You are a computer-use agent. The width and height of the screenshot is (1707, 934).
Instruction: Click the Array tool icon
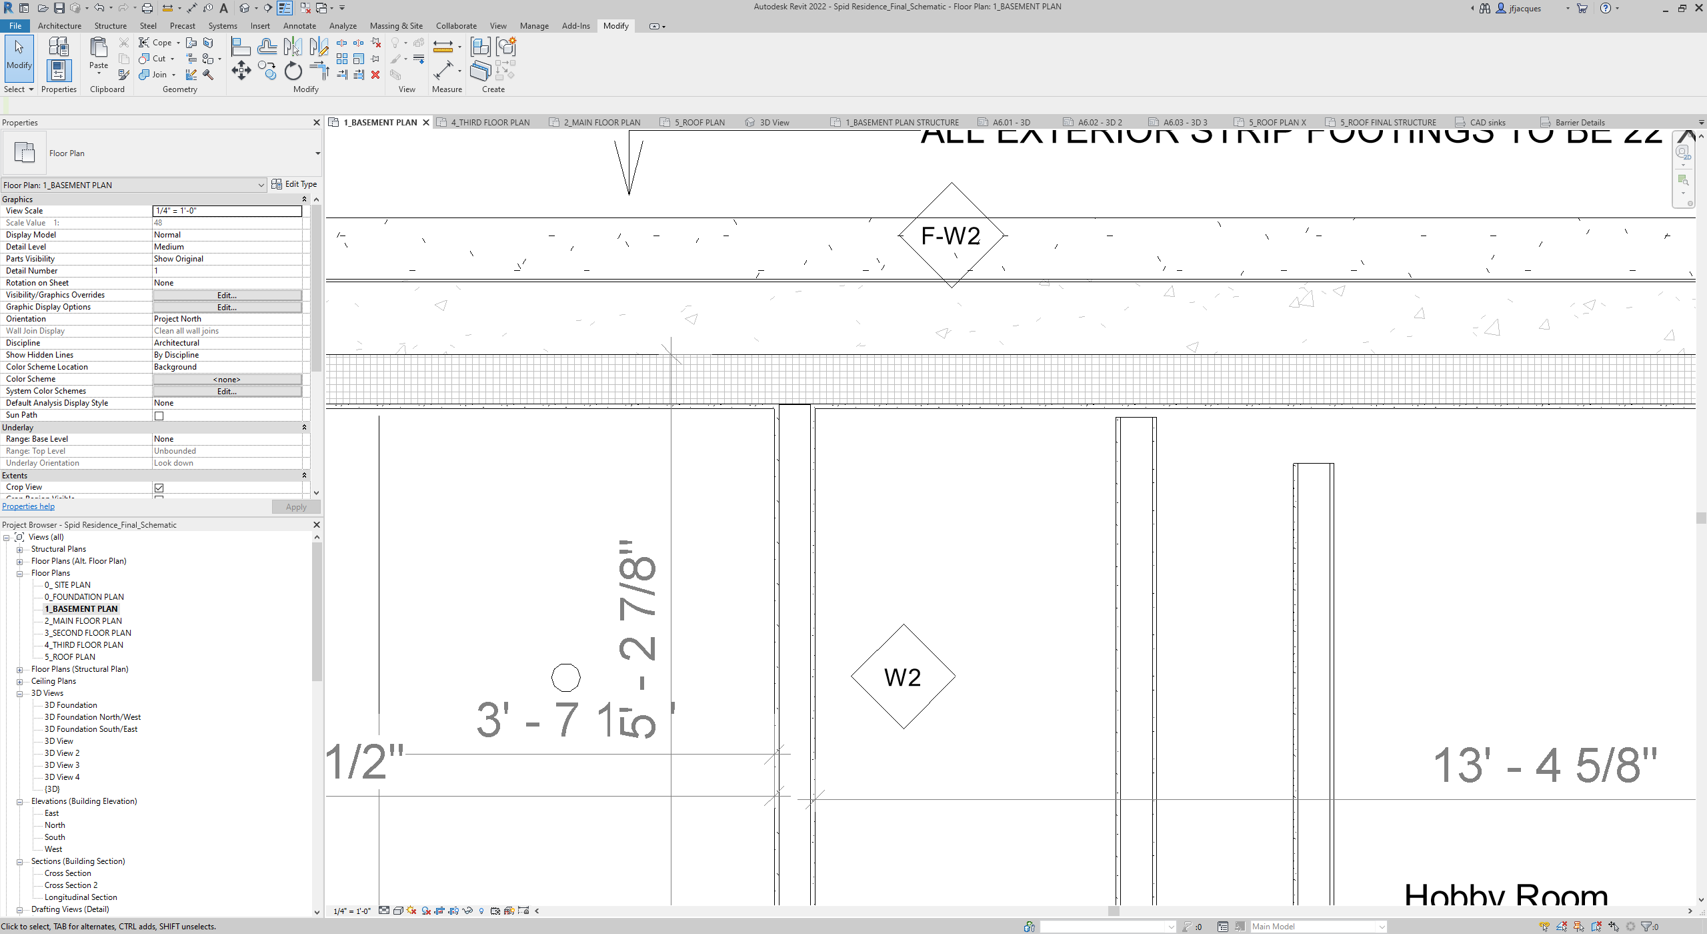coord(342,59)
